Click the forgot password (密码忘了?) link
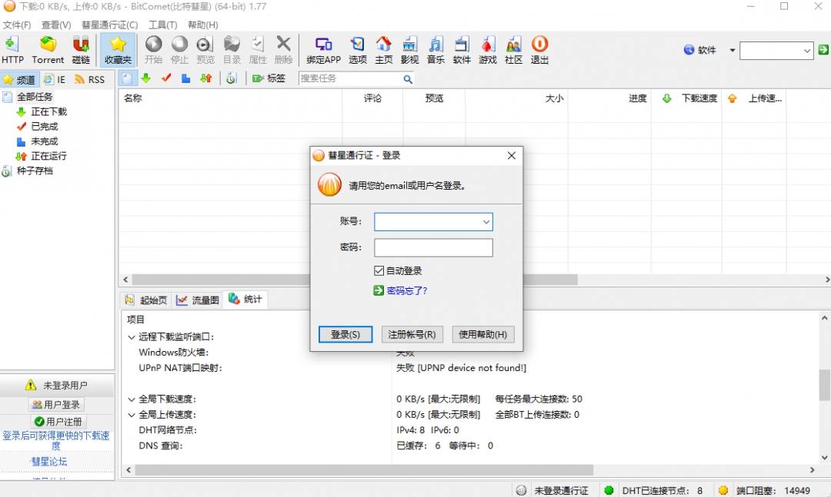This screenshot has width=831, height=497. 406,290
